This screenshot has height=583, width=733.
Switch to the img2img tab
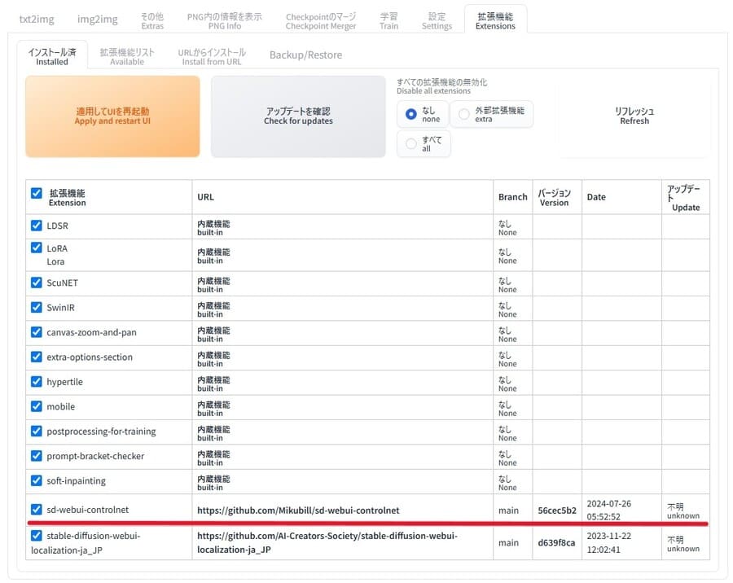pos(97,20)
